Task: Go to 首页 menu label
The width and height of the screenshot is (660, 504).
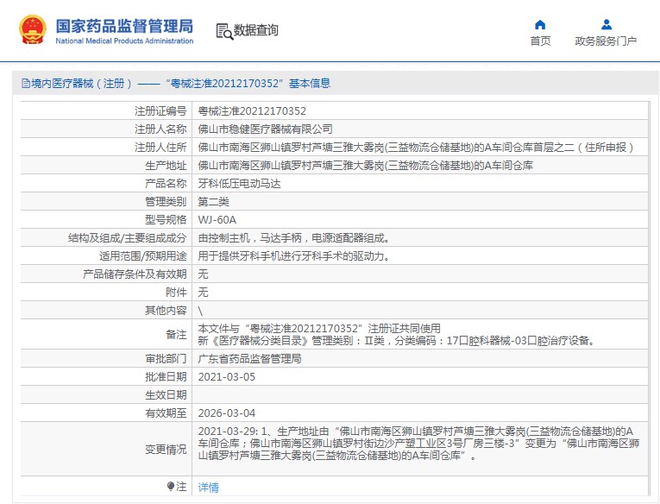Action: click(540, 41)
